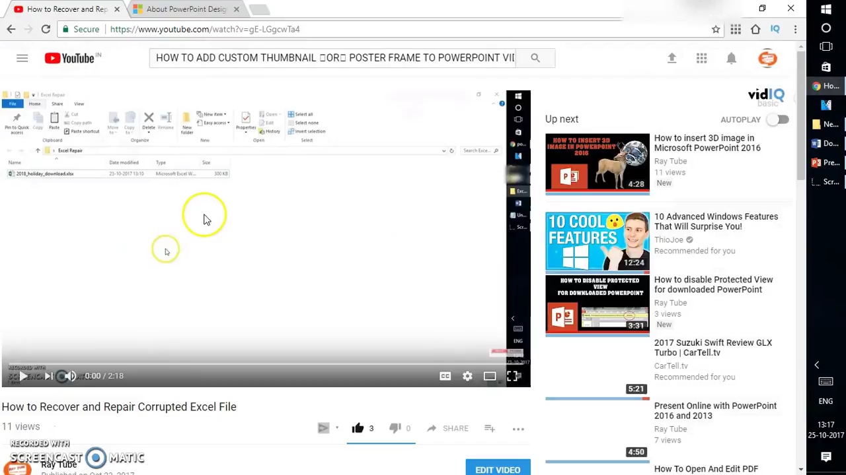Open the Cortana search circle on taskbar
The image size is (846, 475).
point(826,28)
